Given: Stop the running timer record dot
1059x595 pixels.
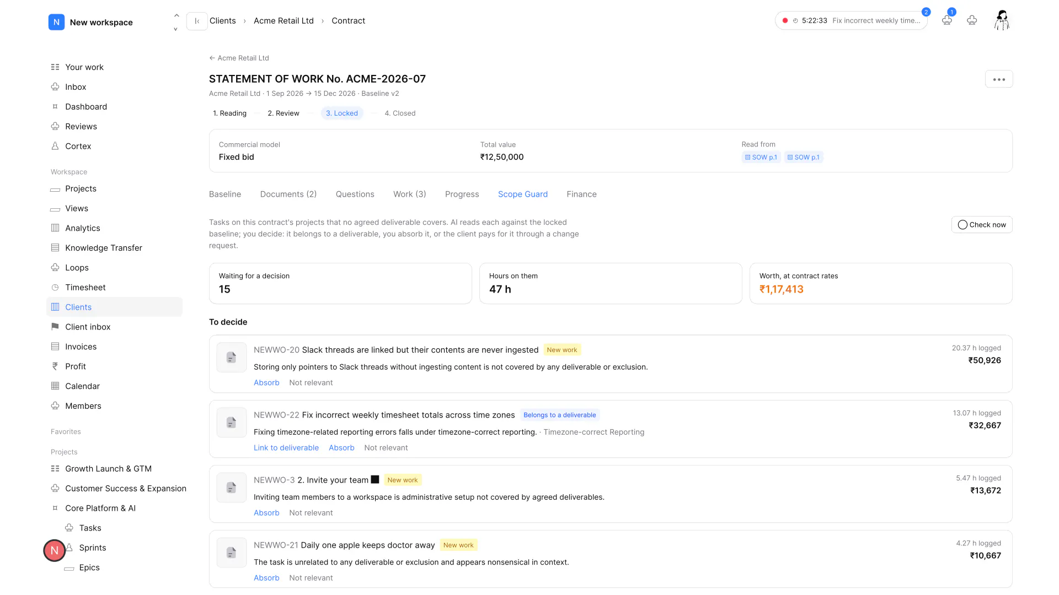Looking at the screenshot, I should tap(785, 21).
